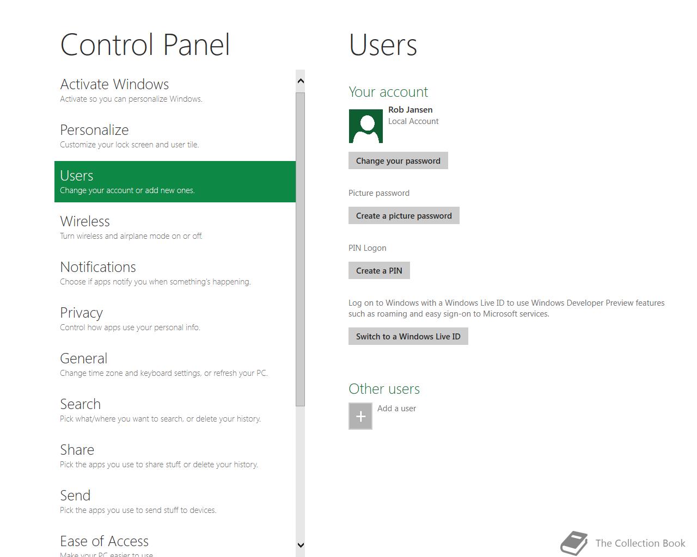Click the Other users heading

click(384, 389)
